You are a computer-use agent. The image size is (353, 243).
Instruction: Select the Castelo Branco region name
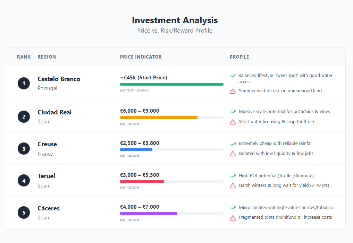point(59,79)
